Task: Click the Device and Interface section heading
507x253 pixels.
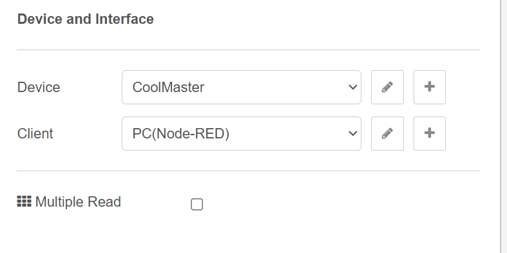Action: click(86, 19)
